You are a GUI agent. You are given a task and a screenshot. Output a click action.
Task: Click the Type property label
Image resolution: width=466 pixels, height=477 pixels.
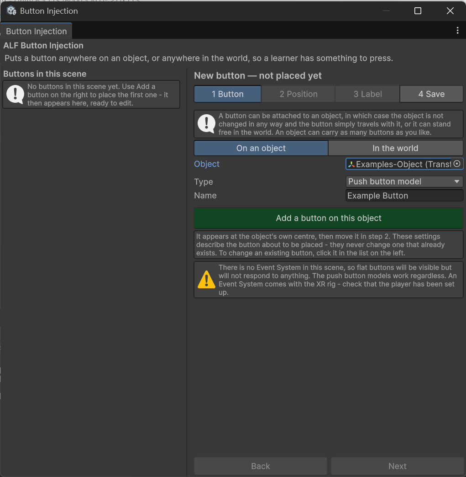(x=204, y=181)
